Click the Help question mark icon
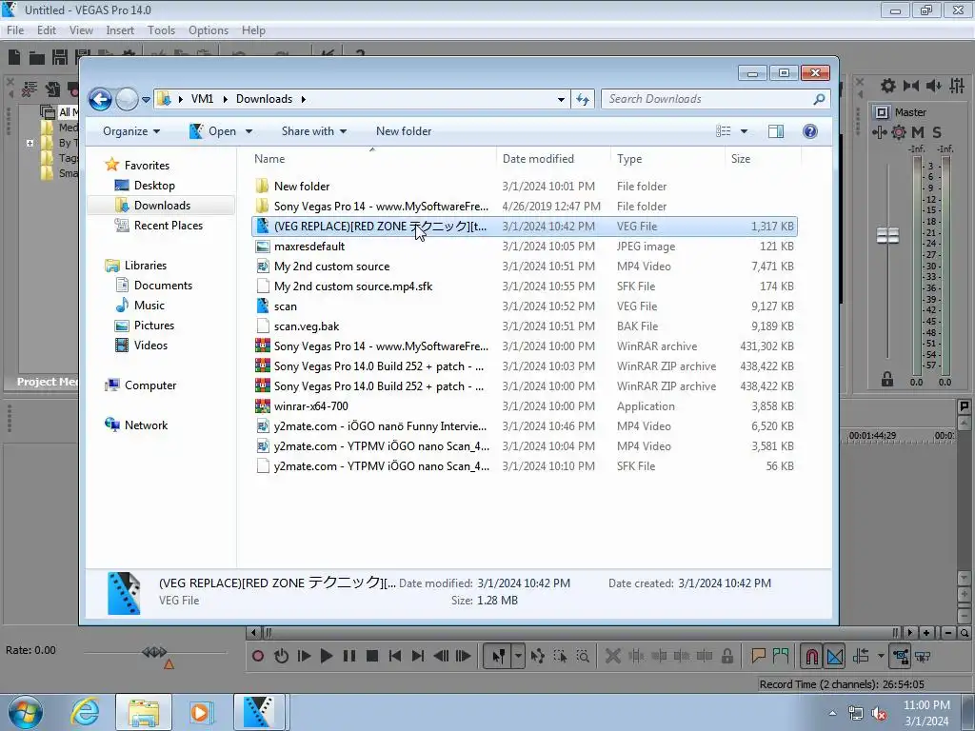Image resolution: width=975 pixels, height=731 pixels. pyautogui.click(x=809, y=131)
